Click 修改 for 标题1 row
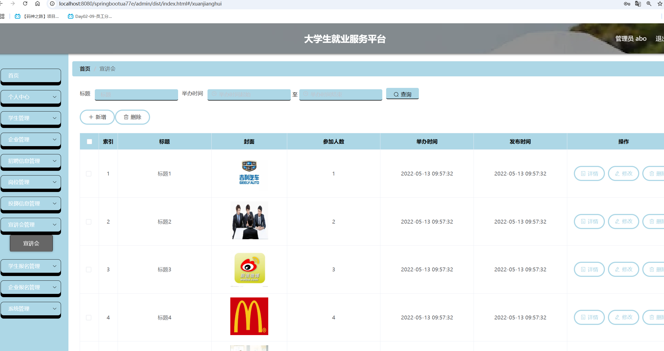This screenshot has width=664, height=351. [623, 174]
